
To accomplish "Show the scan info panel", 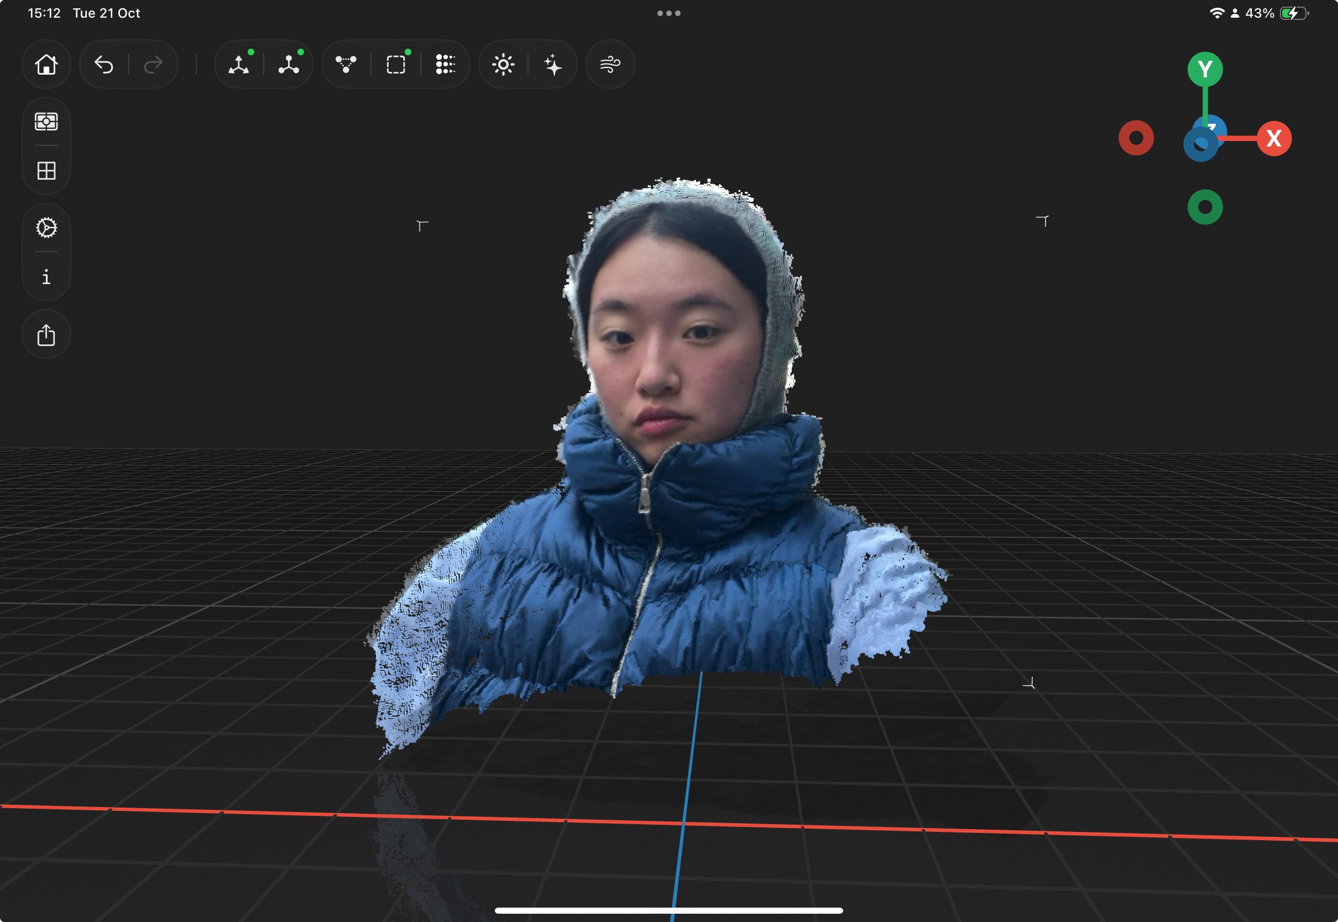I will coord(46,277).
